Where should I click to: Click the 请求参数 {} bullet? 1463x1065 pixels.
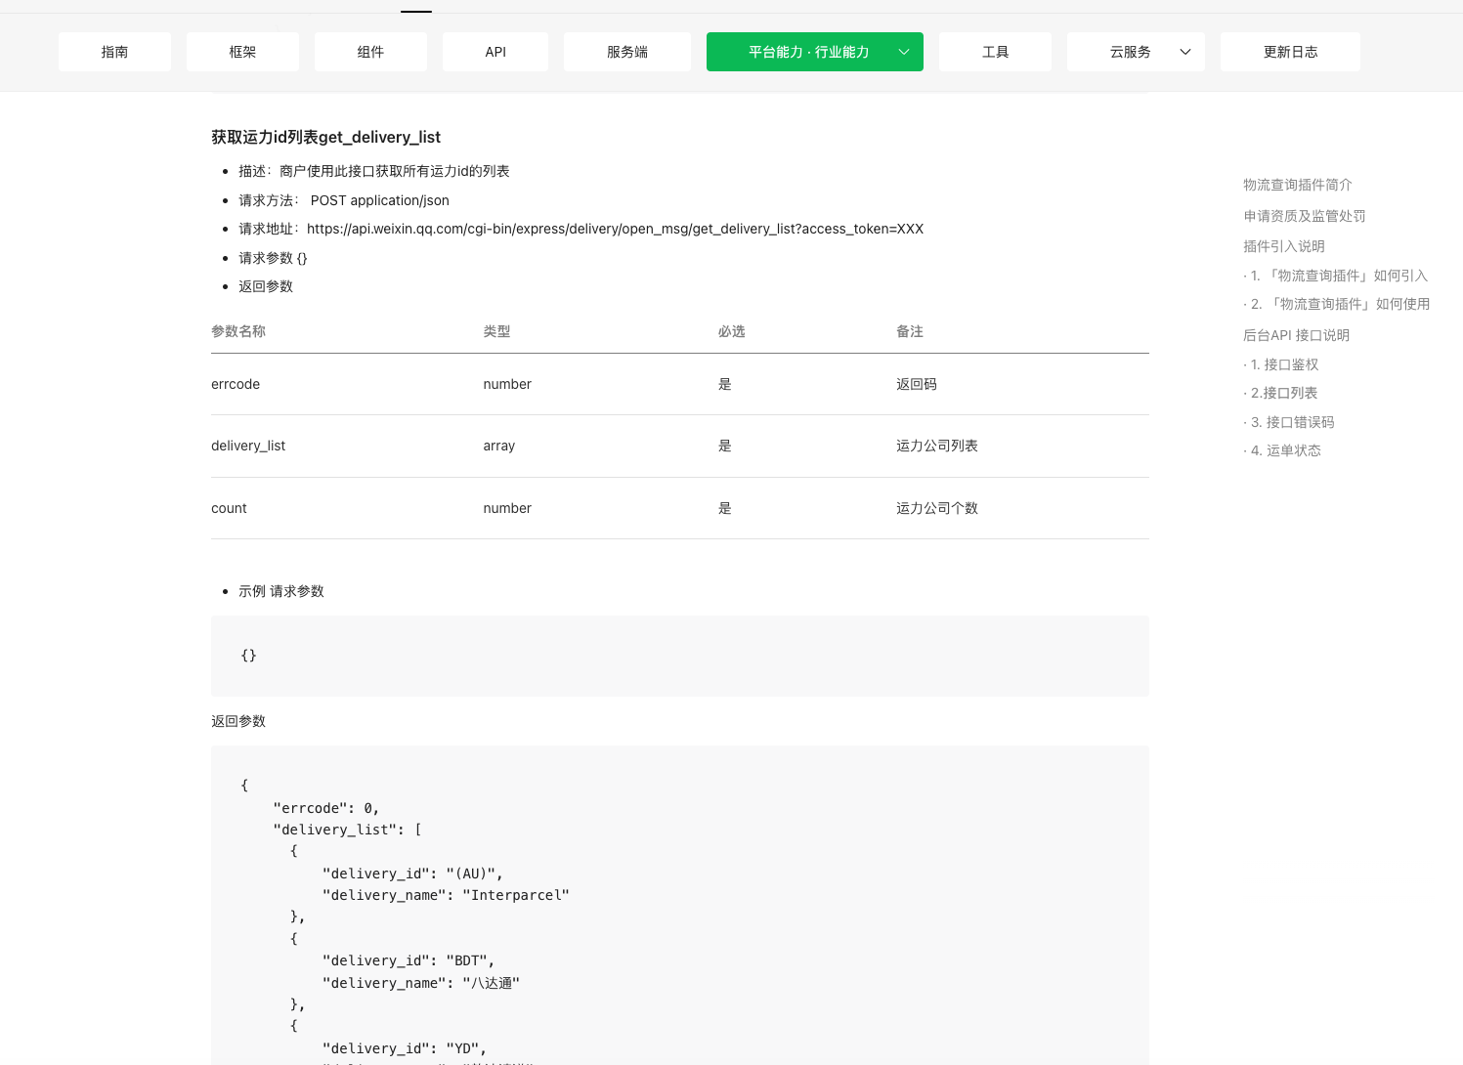pos(273,258)
